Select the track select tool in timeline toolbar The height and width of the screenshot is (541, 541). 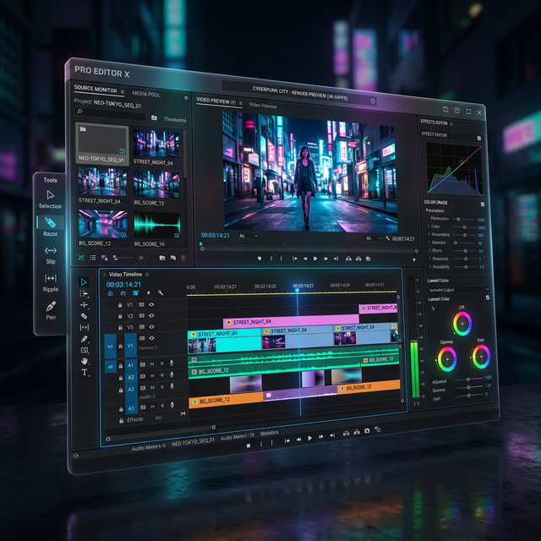click(x=84, y=293)
